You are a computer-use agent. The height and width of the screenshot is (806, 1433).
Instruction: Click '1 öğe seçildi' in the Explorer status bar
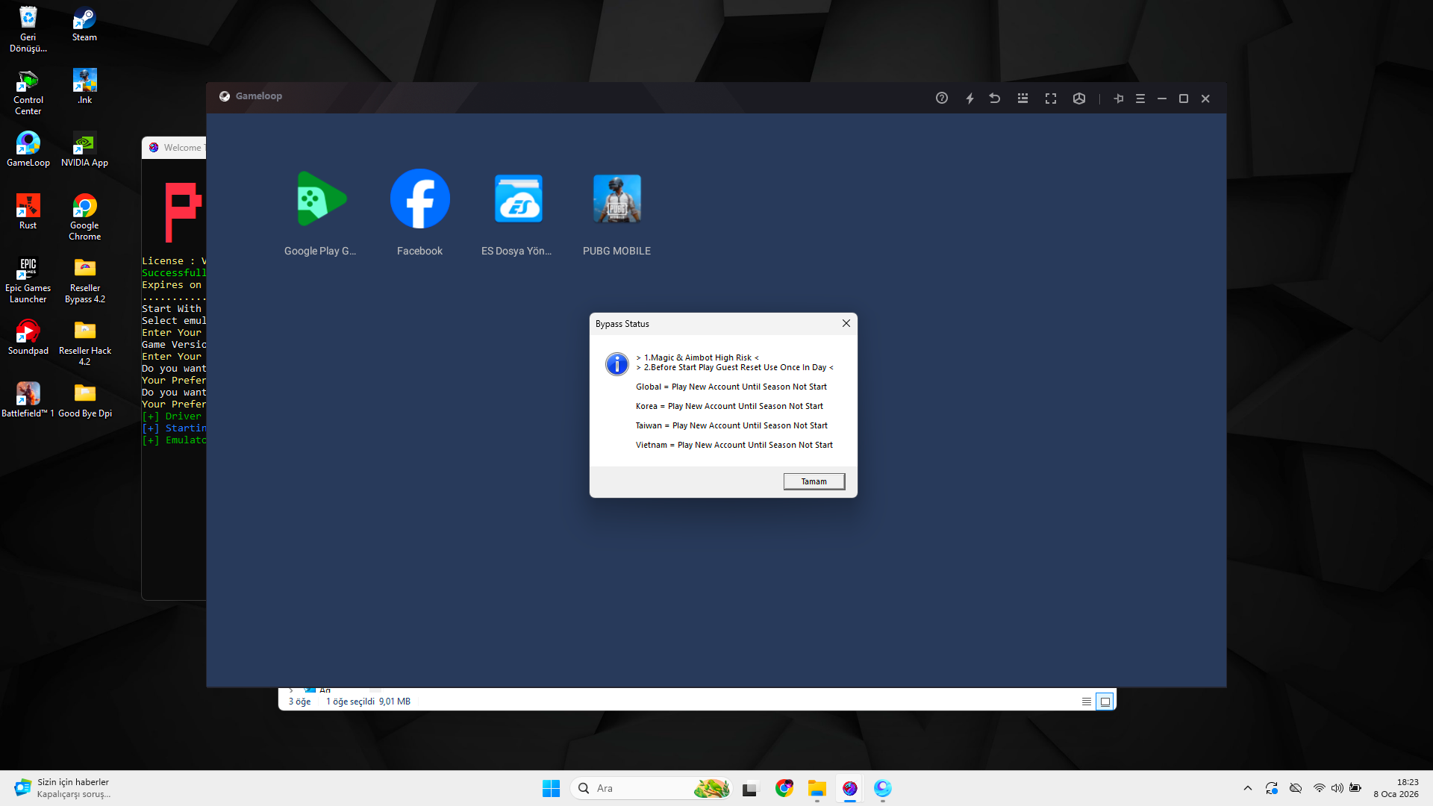350,702
